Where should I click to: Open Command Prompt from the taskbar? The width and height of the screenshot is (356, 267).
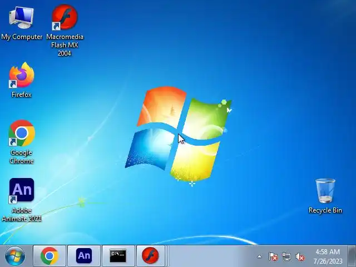coord(118,256)
